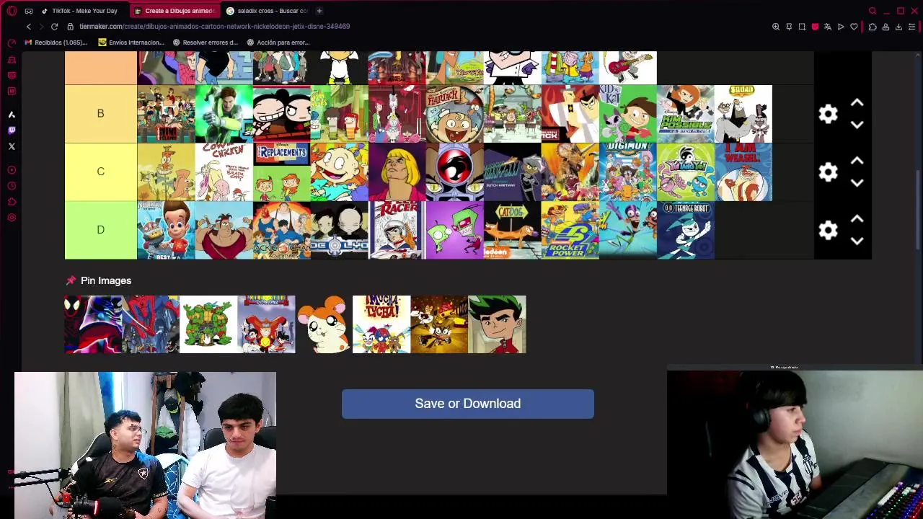
Task: Select the I Am Weasel image in tier C
Action: pyautogui.click(x=743, y=172)
